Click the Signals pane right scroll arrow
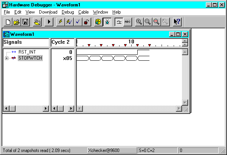The image size is (227, 155). click(46, 108)
